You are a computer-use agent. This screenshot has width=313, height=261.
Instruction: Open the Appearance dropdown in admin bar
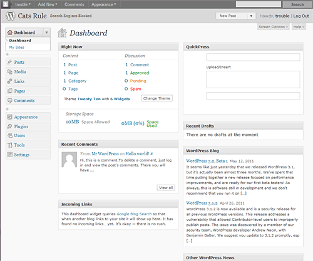[103, 4]
